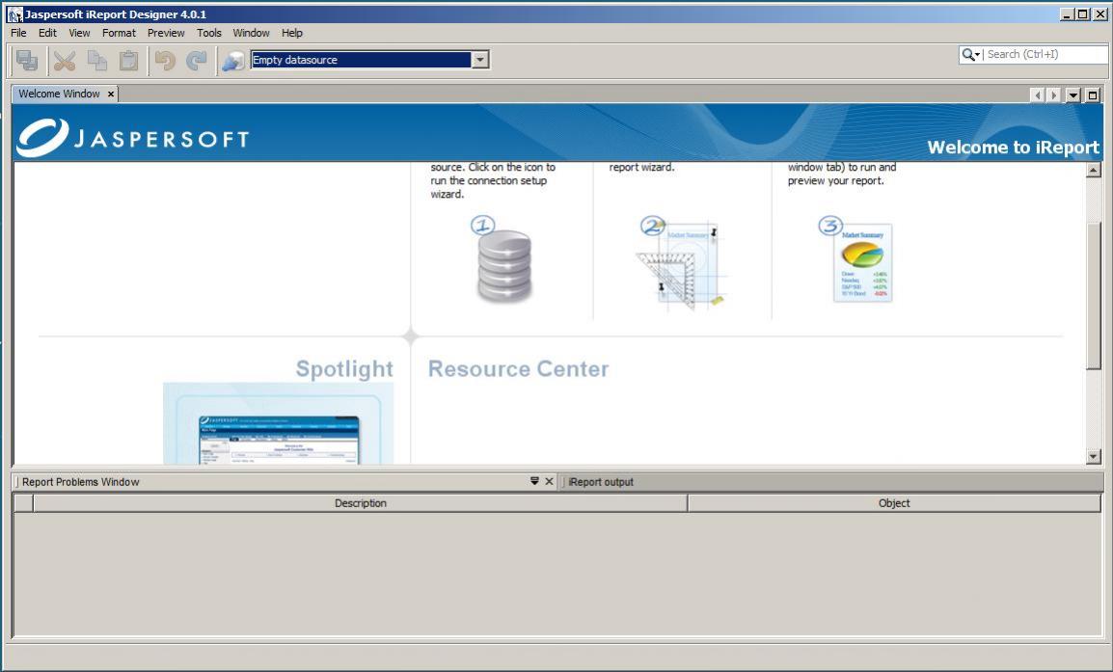Click the Copy toolbar icon
Screen dimensions: 1113x672
[x=96, y=61]
